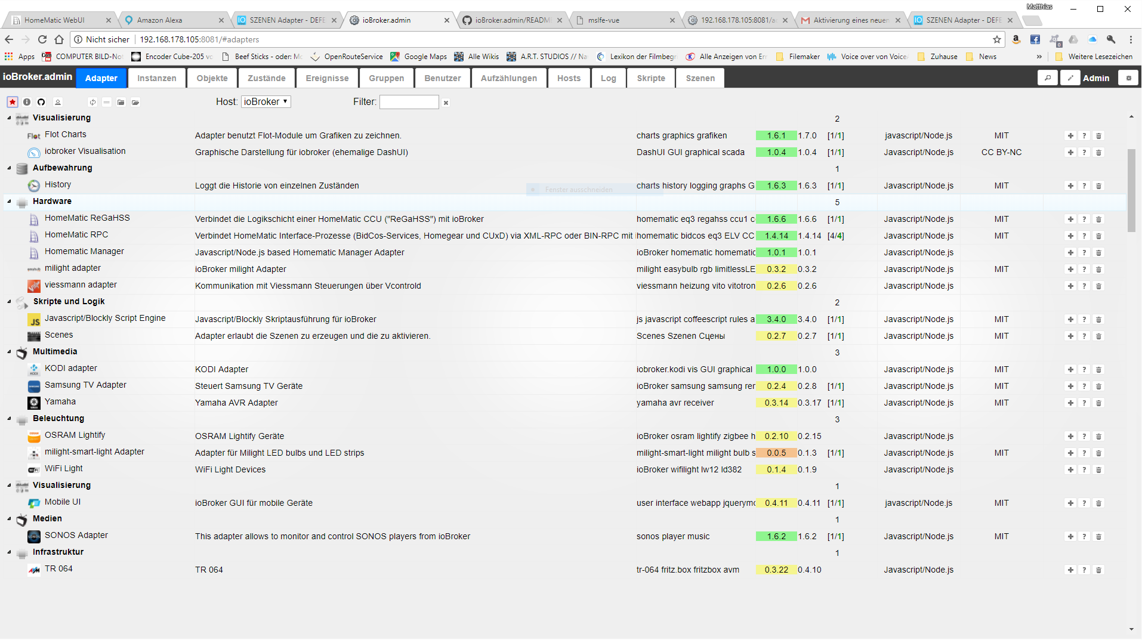Collapse the Skripte und Logik group
Image resolution: width=1142 pixels, height=640 pixels.
click(9, 302)
